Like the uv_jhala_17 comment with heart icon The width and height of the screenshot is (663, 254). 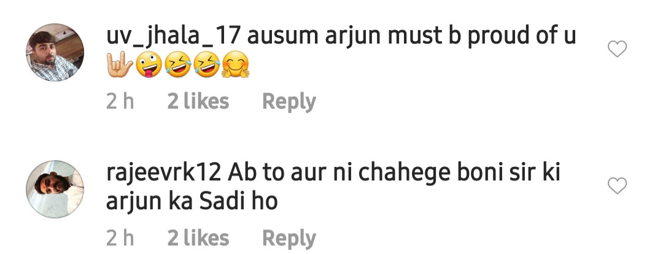617,49
